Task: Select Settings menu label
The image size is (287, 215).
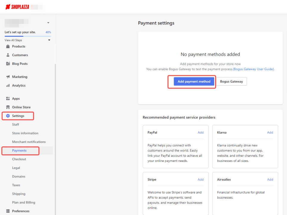Action: (x=18, y=116)
